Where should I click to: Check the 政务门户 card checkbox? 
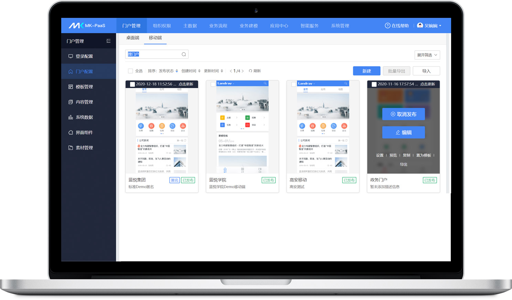tap(374, 84)
